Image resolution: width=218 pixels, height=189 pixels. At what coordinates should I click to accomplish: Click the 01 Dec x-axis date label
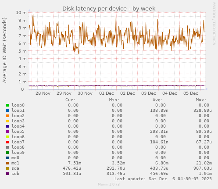pos(107,93)
